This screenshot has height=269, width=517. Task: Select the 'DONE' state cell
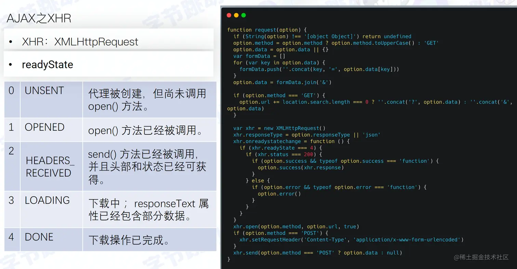pyautogui.click(x=51, y=240)
